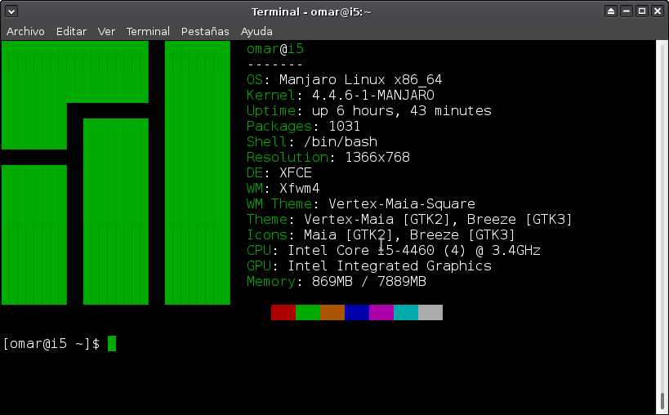The height and width of the screenshot is (415, 669).
Task: Open the window menu arrow in title bar
Action: click(11, 11)
